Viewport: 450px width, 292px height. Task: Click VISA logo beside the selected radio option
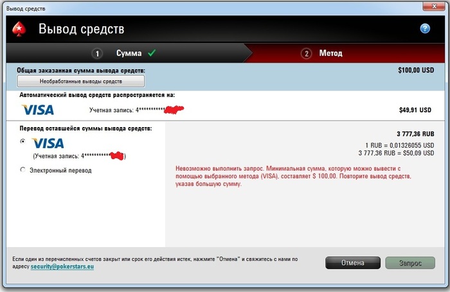pos(48,143)
